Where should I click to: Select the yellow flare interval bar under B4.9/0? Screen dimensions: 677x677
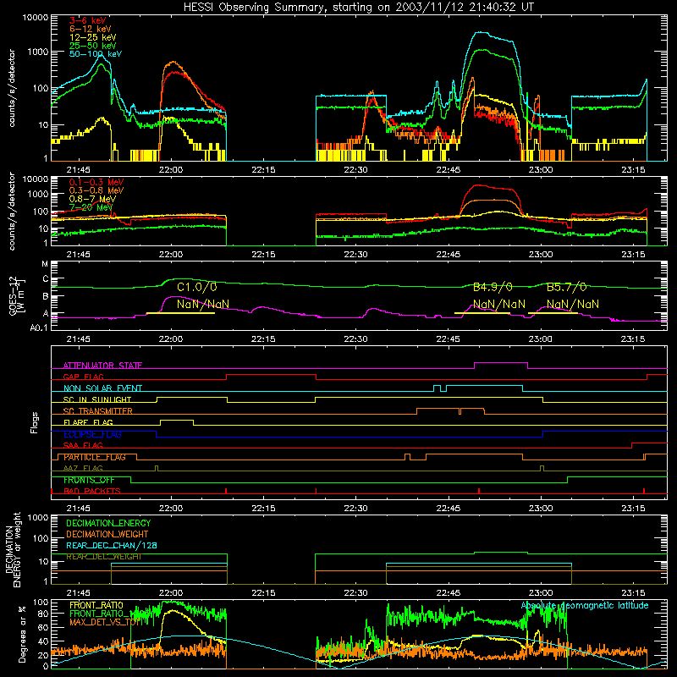pos(482,313)
